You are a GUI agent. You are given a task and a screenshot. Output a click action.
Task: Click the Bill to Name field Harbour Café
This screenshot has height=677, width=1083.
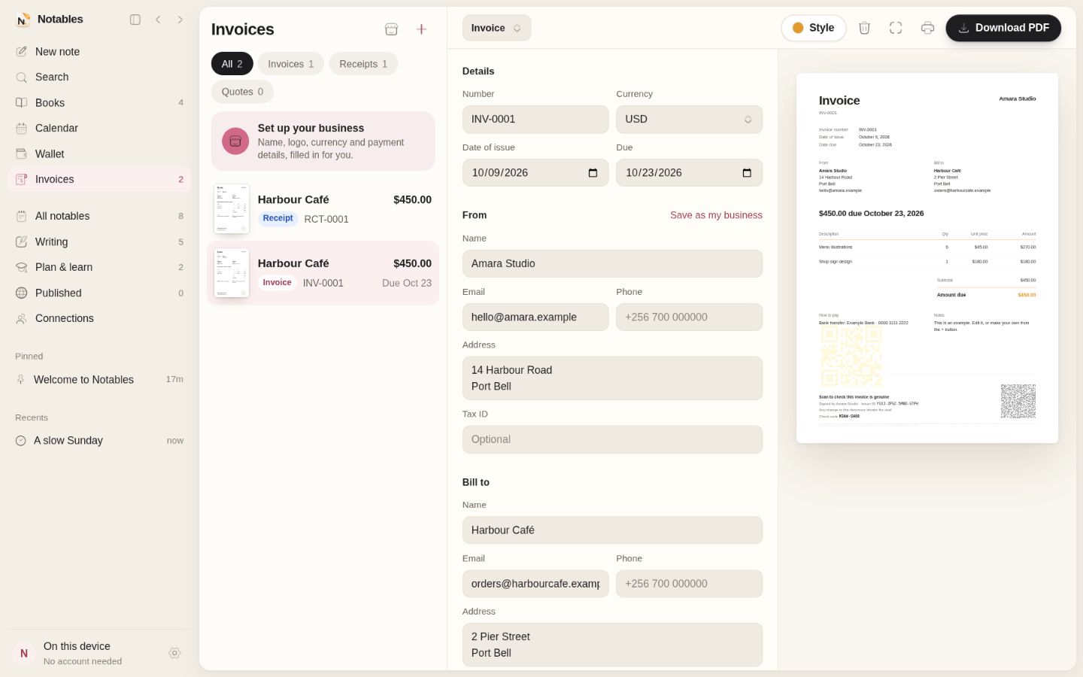[612, 530]
